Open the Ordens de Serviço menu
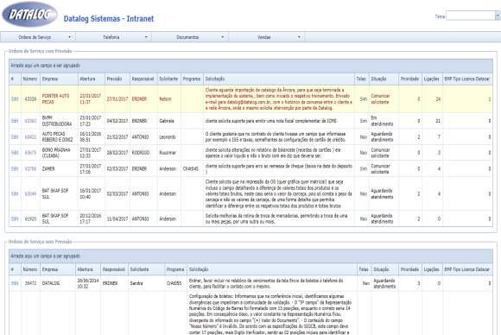501x335 pixels. point(38,37)
